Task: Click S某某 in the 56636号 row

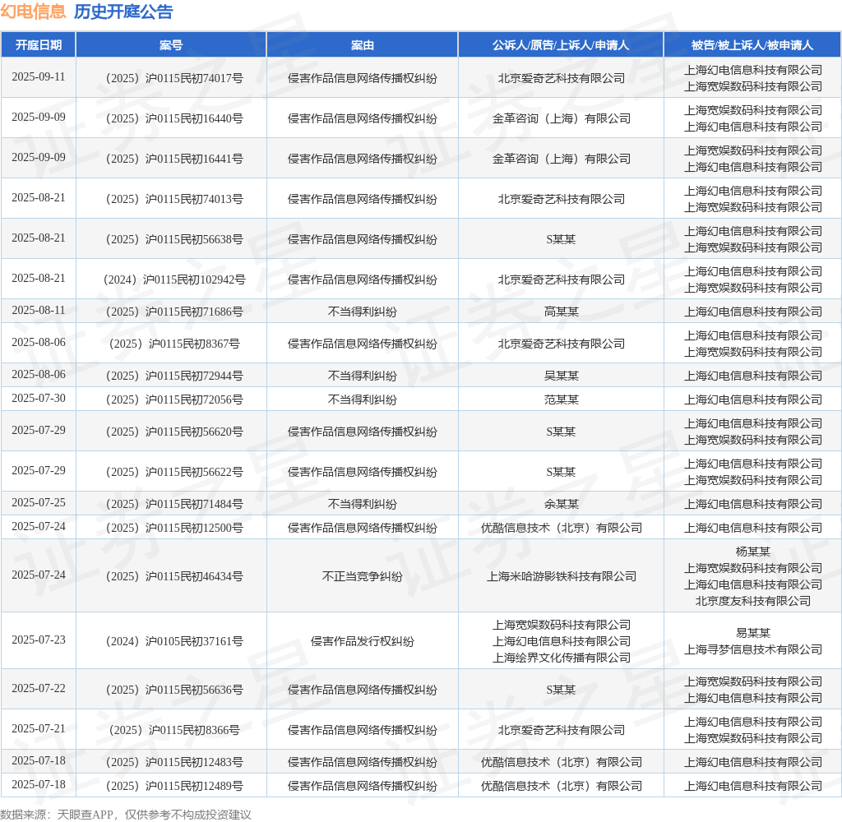Action: coord(561,690)
